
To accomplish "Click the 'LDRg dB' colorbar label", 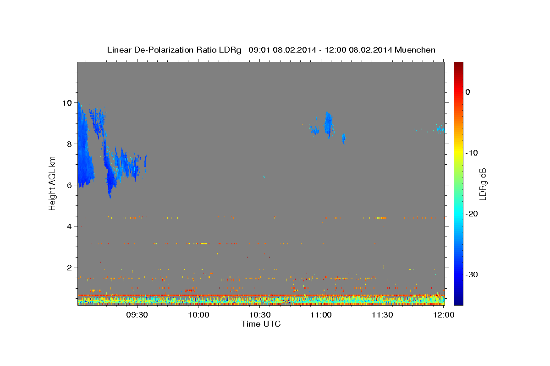I will pos(482,183).
